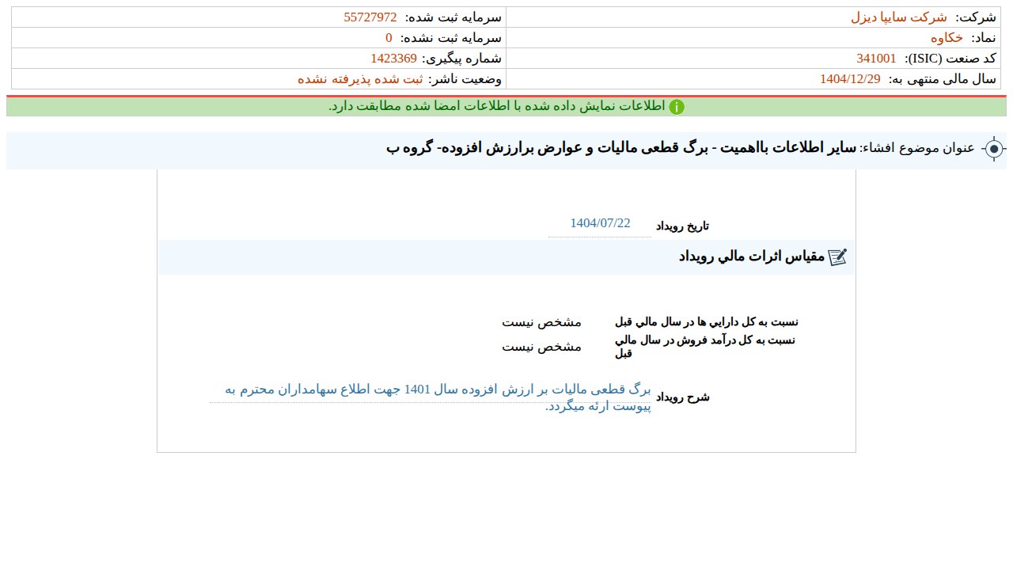Click the unregistered capital value 0
1013x570 pixels.
[x=389, y=38]
